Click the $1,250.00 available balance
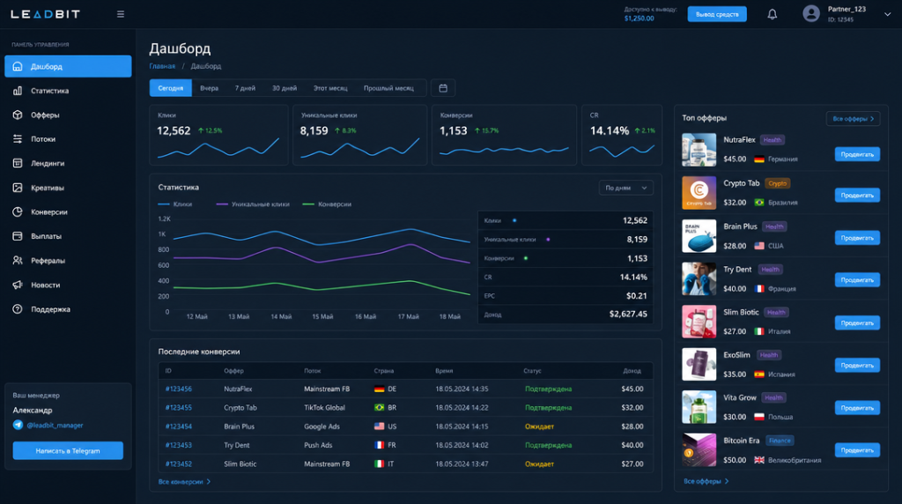This screenshot has height=504, width=902. coord(640,19)
